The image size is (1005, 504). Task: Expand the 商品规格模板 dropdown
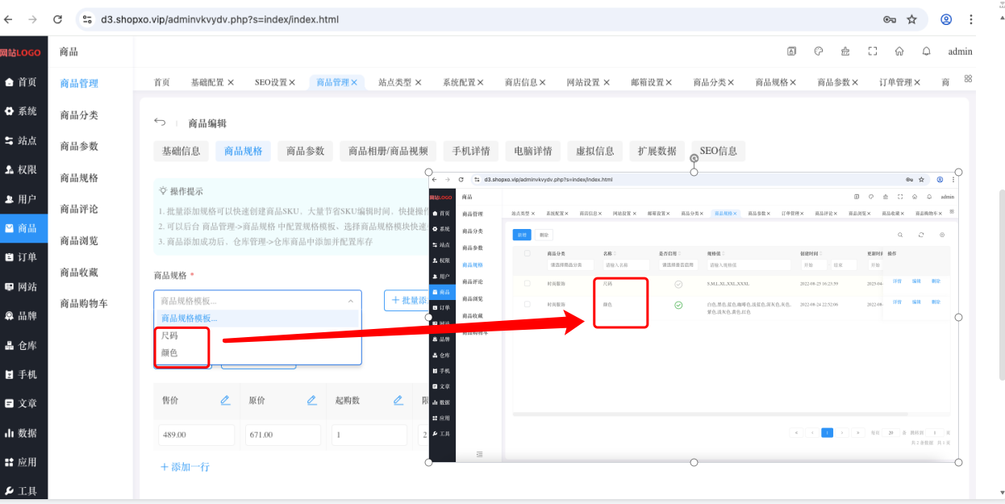(257, 301)
